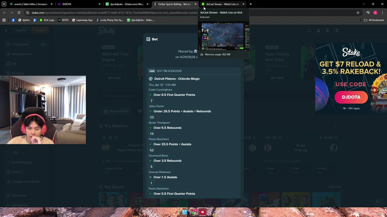Bookmark this page with the star icon
387x217 pixels.
pyautogui.click(x=358, y=13)
